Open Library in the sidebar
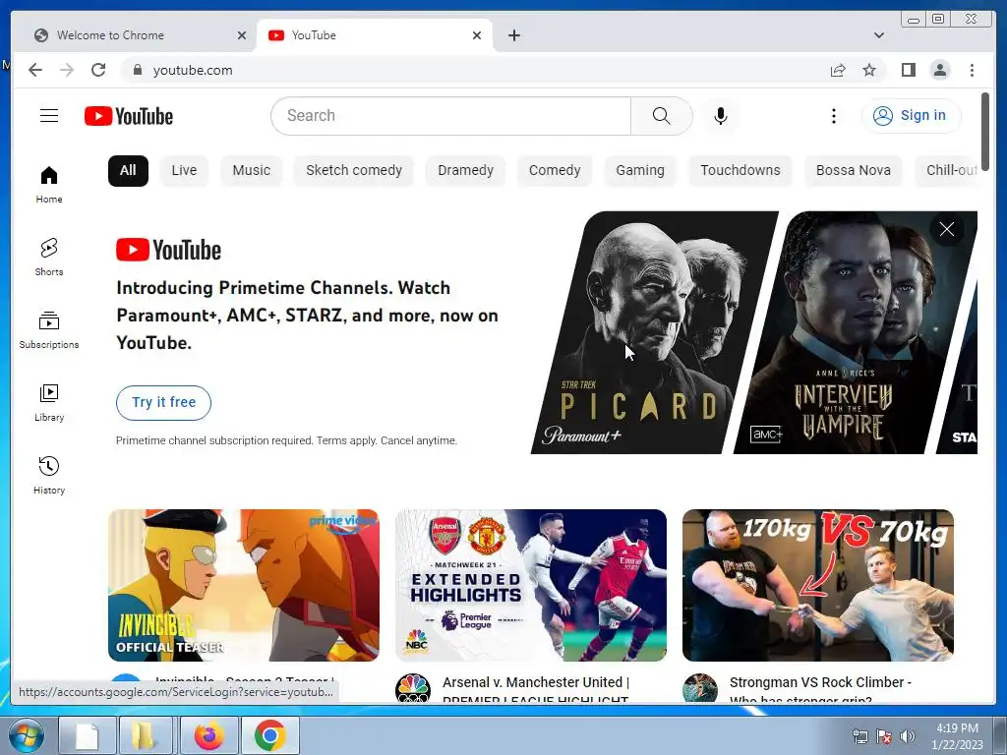1007x755 pixels. (x=49, y=402)
